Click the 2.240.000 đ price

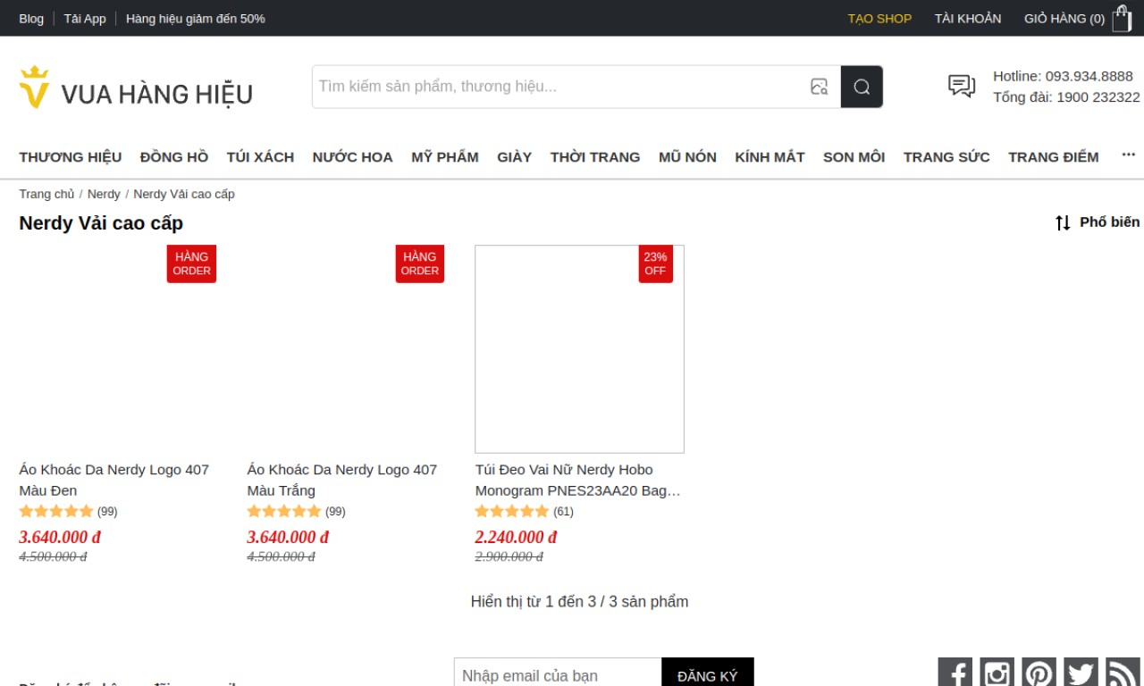coord(516,537)
